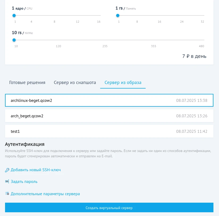Choose the archlinux-beget.qcow2 image
Viewport: 219px width, 216px height.
coord(109,101)
